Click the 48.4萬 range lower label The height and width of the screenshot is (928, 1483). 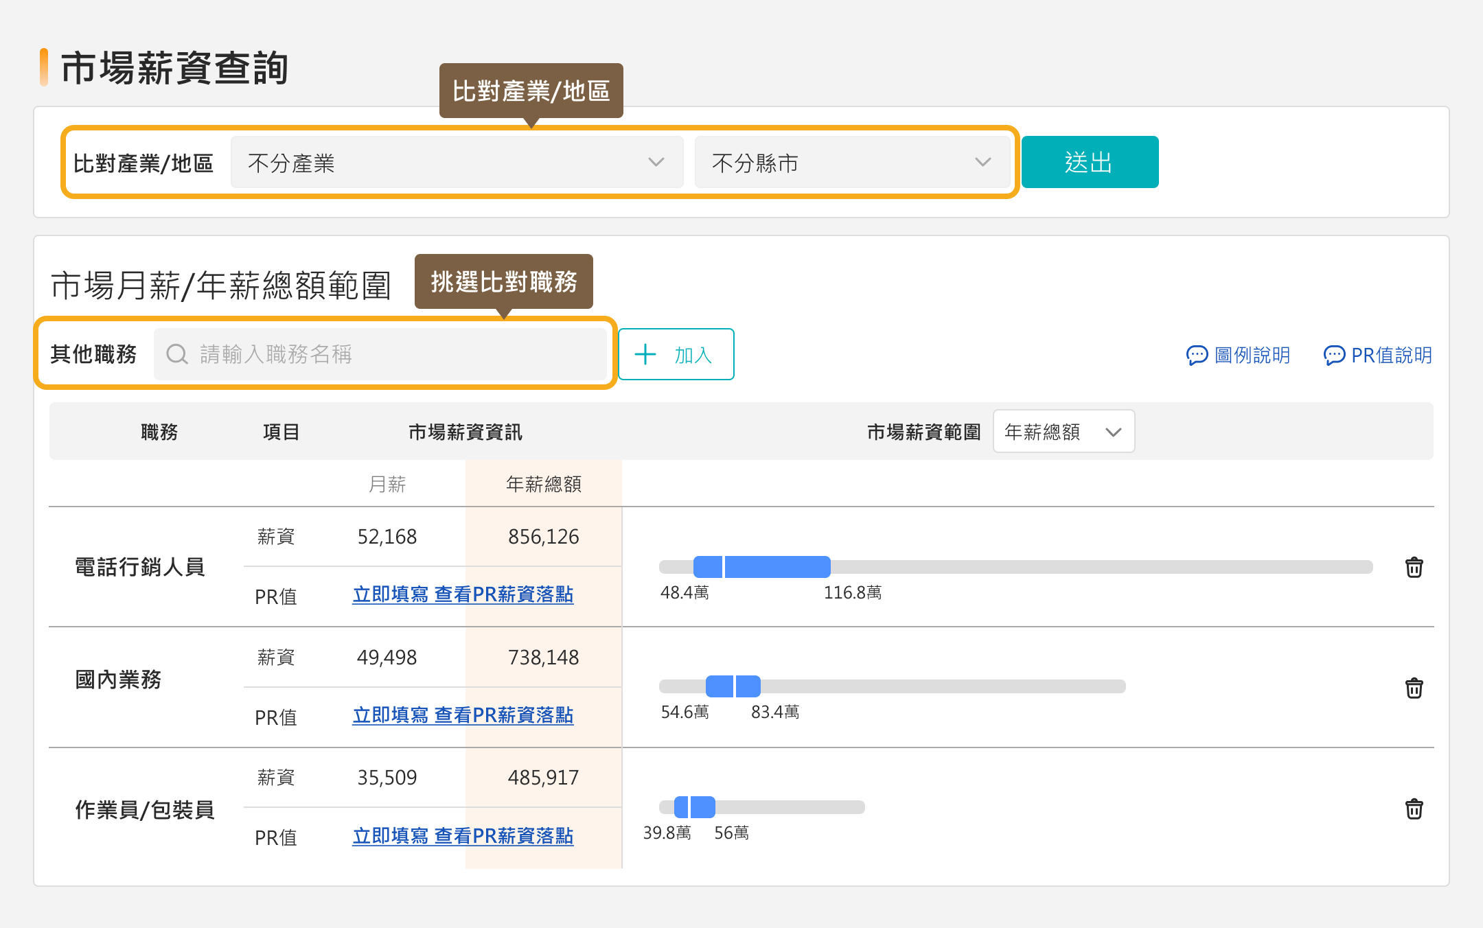coord(685,592)
